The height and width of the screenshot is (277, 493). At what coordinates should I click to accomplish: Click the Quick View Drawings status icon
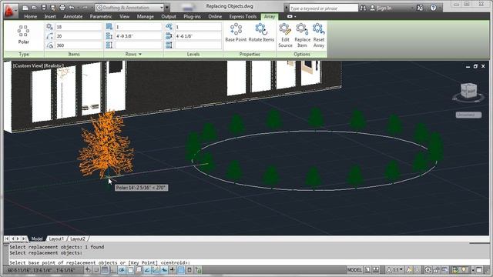click(x=376, y=270)
